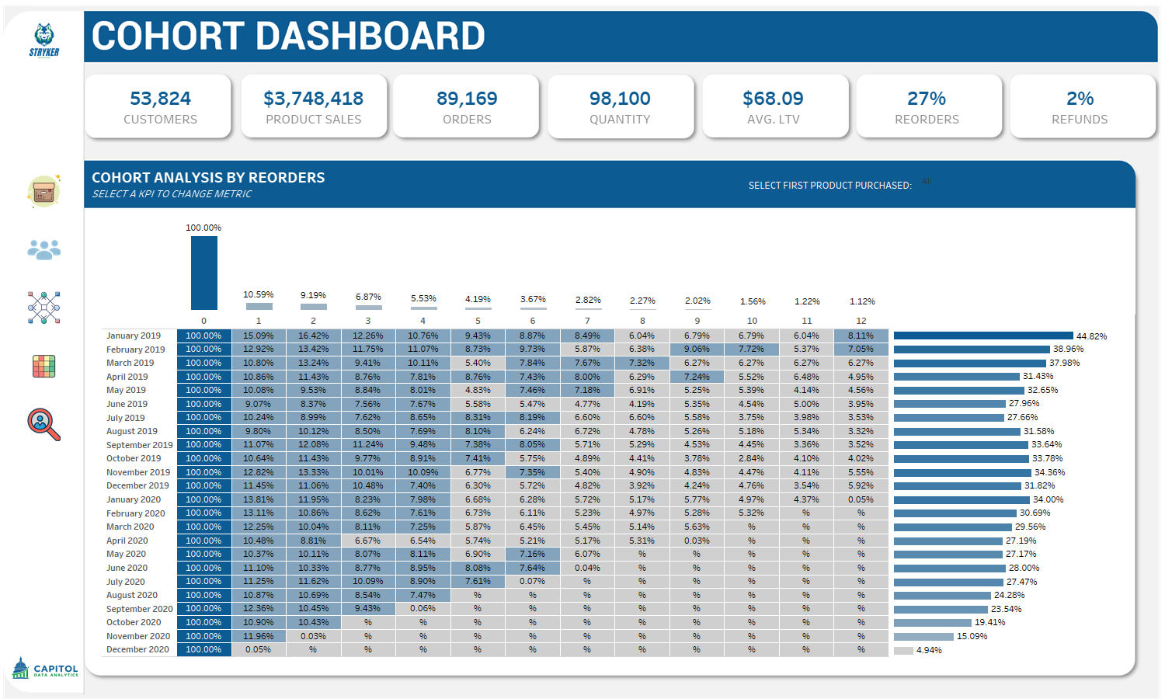Click the 100.00% bar for period 0
This screenshot has width=1165, height=699.
204,273
